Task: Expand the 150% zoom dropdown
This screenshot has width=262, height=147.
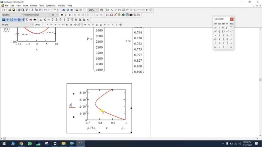Action: coord(97,10)
